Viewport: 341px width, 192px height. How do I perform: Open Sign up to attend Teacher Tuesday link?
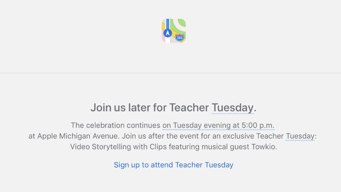coord(173,165)
